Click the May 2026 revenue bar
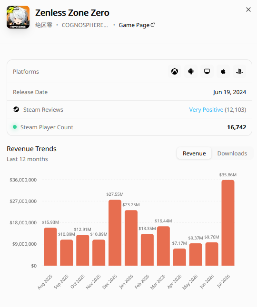 (x=196, y=255)
